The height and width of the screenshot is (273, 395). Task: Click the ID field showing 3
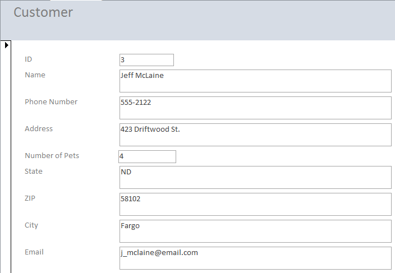point(146,60)
